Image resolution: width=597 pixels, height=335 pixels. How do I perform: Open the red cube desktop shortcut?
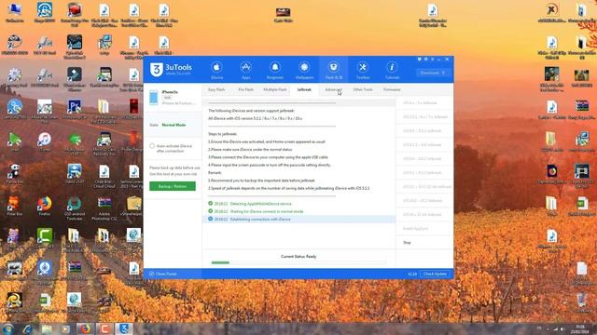pyautogui.click(x=75, y=15)
